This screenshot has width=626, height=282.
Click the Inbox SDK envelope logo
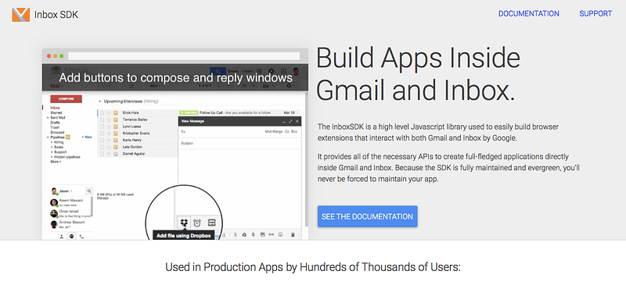click(x=21, y=15)
